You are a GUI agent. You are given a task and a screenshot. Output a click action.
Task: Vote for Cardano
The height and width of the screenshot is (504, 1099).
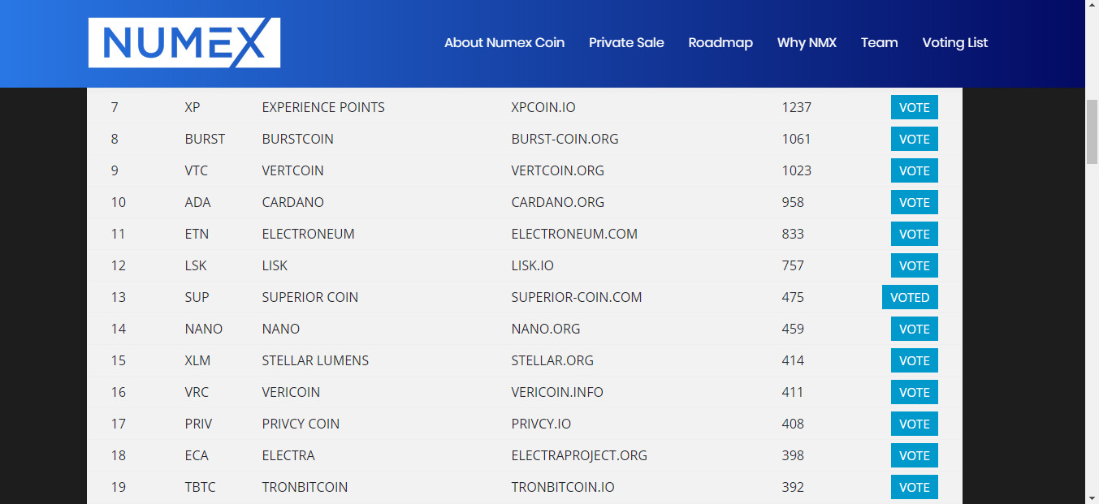coord(915,202)
